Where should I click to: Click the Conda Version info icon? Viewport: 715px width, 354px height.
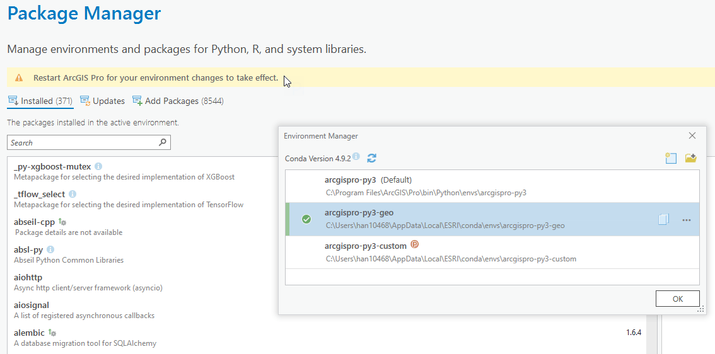point(356,156)
